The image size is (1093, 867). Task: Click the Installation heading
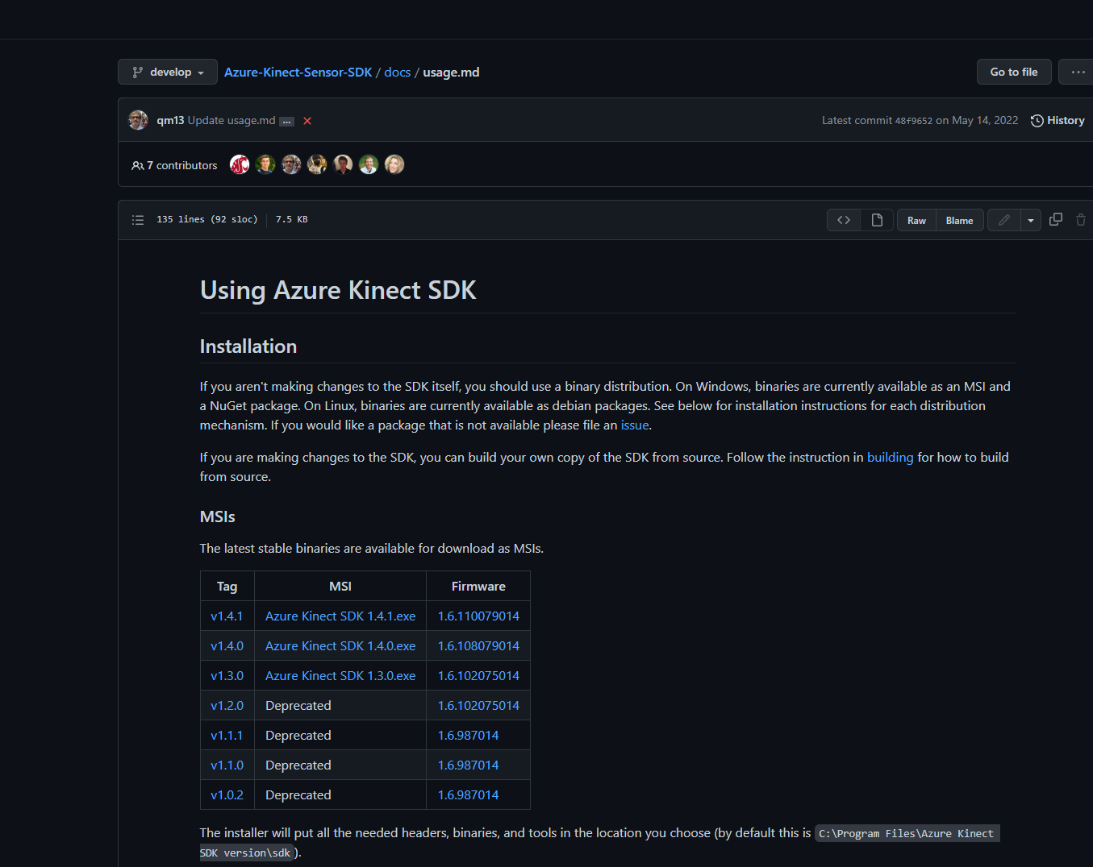[x=248, y=346]
